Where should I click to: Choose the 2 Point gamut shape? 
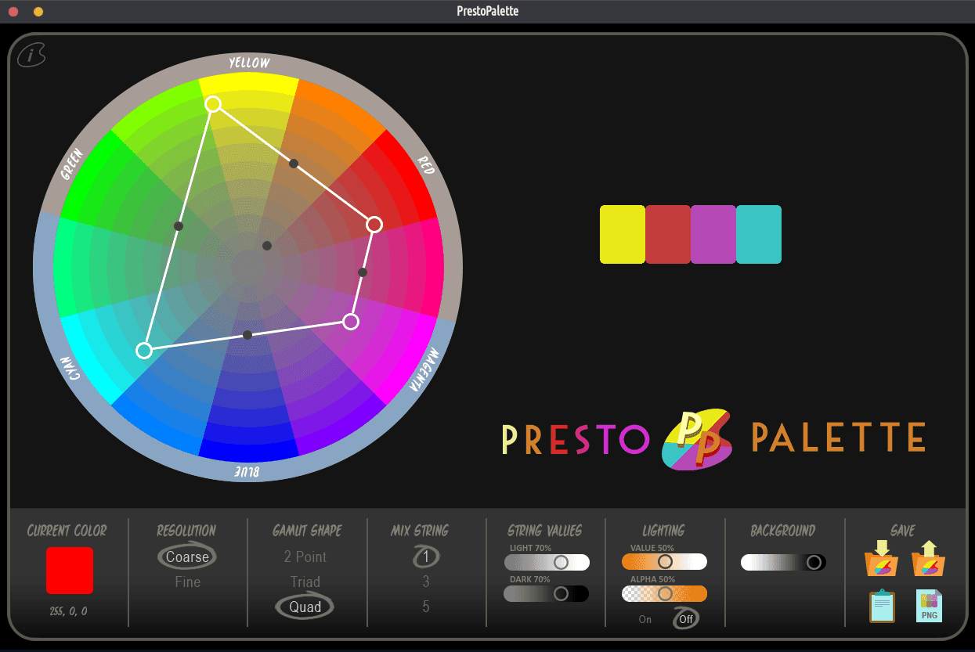(x=305, y=557)
